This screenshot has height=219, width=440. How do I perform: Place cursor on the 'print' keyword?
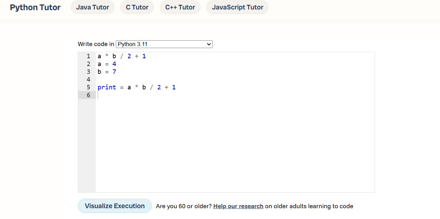coord(107,87)
